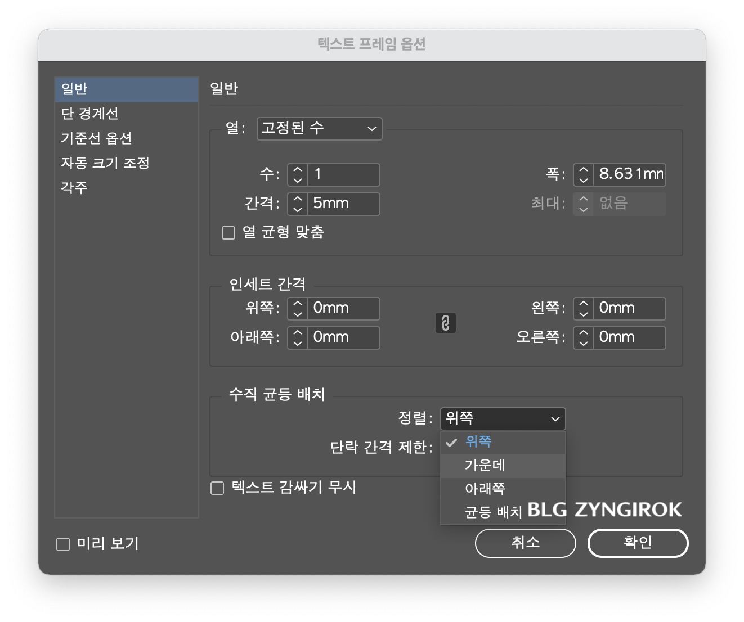The width and height of the screenshot is (744, 622).
Task: Open the 정렬 alignment dropdown
Action: pyautogui.click(x=503, y=418)
